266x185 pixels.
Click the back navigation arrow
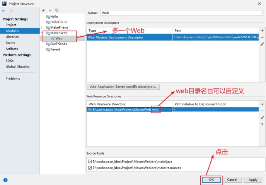pyautogui.click(x=4, y=11)
